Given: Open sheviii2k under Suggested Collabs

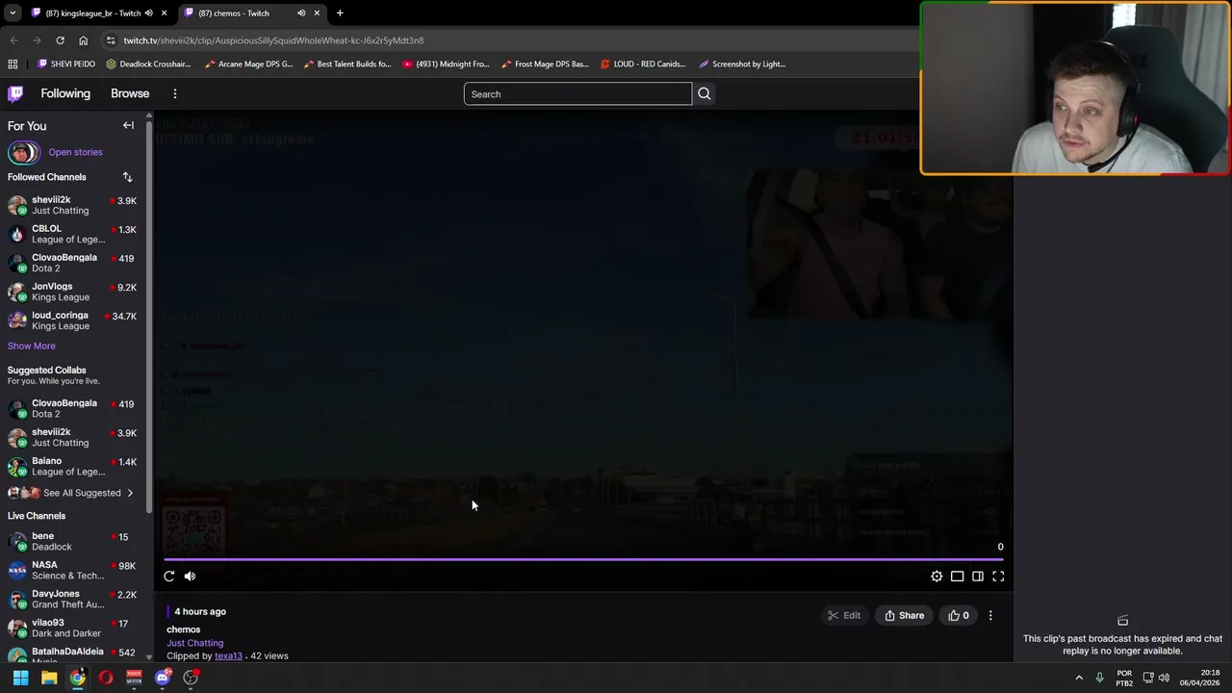Looking at the screenshot, I should click(x=72, y=437).
